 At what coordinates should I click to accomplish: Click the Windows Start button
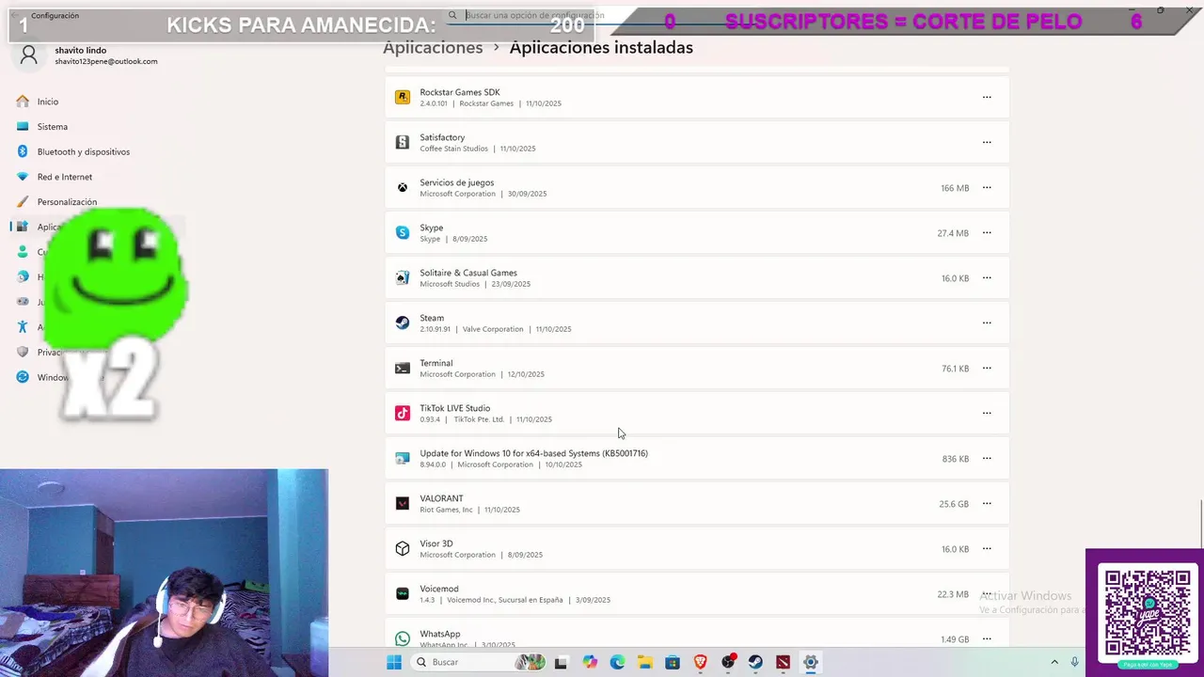tap(394, 662)
